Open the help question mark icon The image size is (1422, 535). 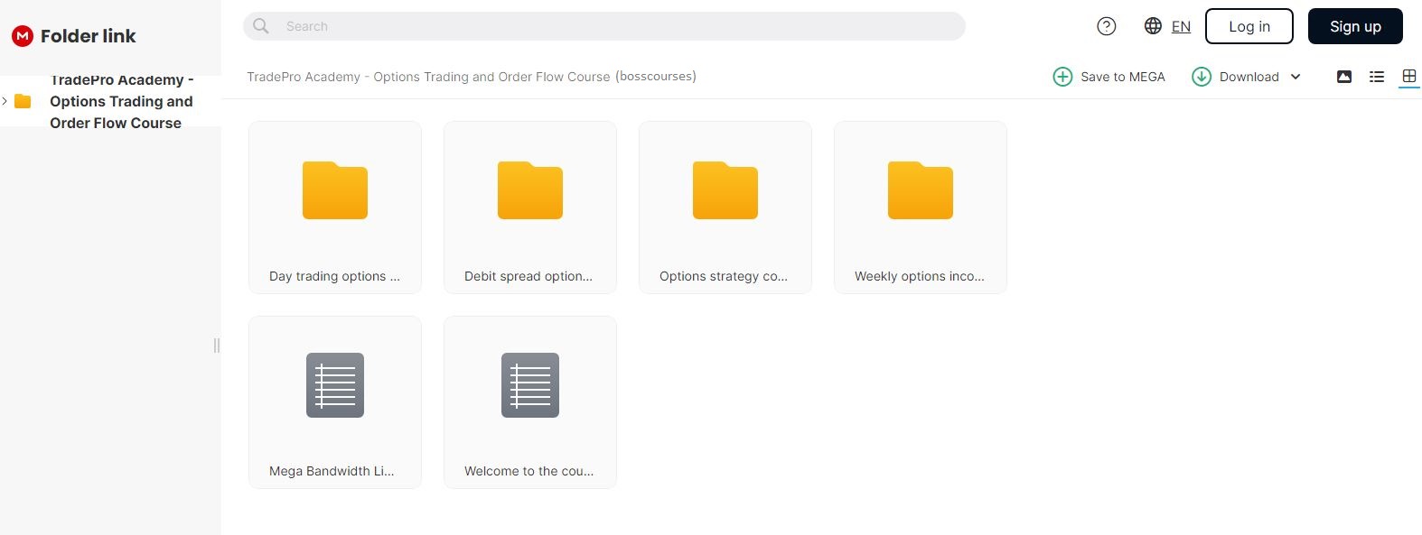tap(1106, 26)
